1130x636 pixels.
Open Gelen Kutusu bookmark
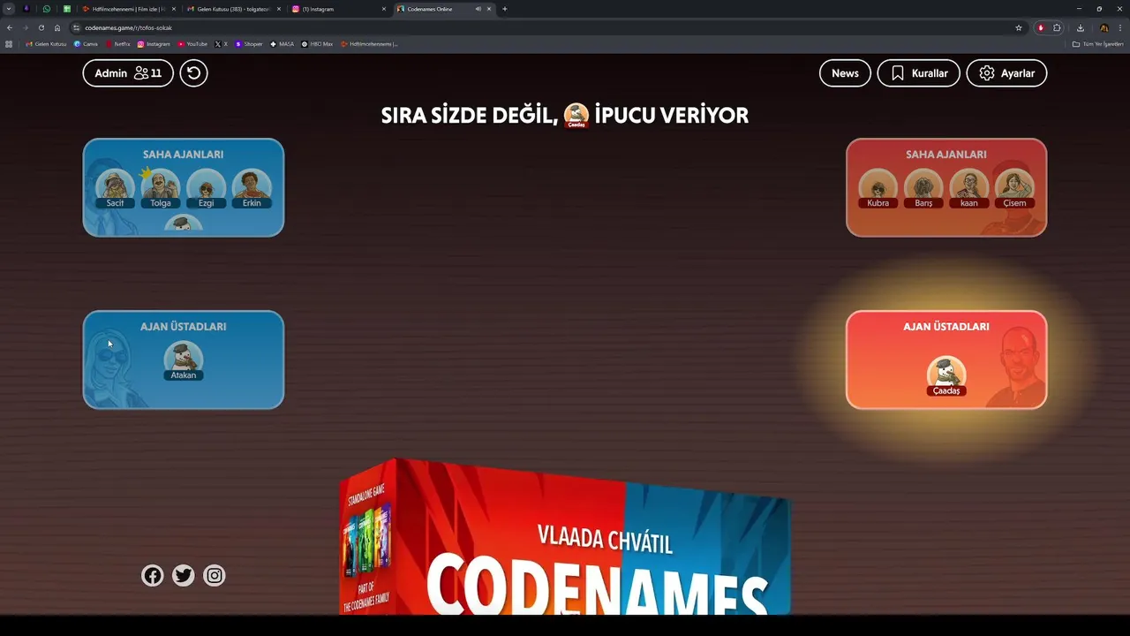tap(46, 43)
